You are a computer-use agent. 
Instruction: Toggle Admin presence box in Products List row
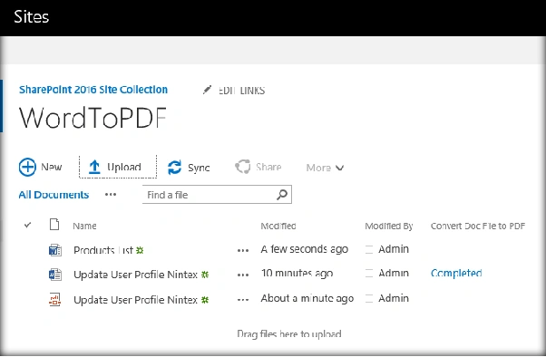(x=369, y=249)
